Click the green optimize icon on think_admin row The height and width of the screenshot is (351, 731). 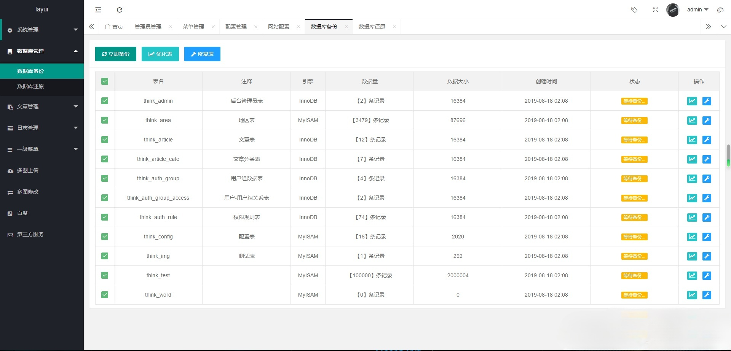tap(692, 101)
